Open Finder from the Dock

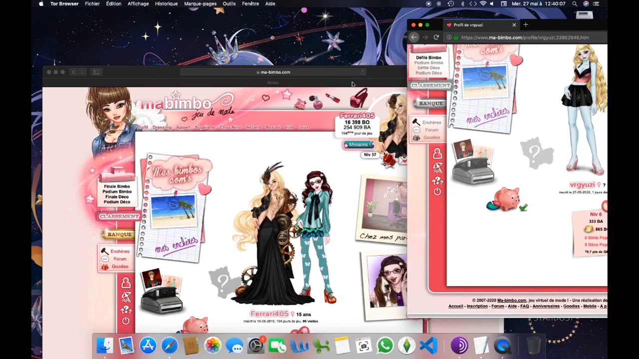pyautogui.click(x=105, y=346)
